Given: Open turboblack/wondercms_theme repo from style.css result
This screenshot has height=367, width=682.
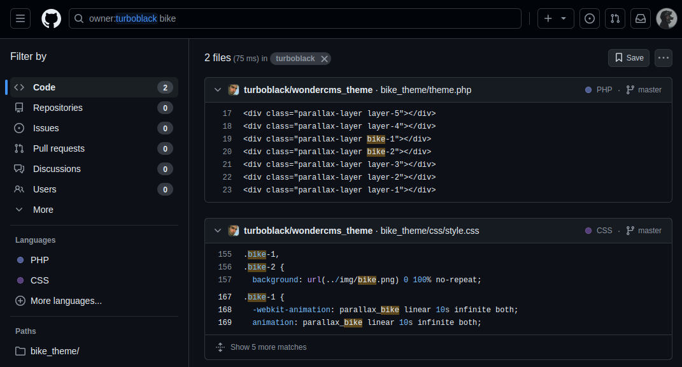Looking at the screenshot, I should tap(308, 231).
